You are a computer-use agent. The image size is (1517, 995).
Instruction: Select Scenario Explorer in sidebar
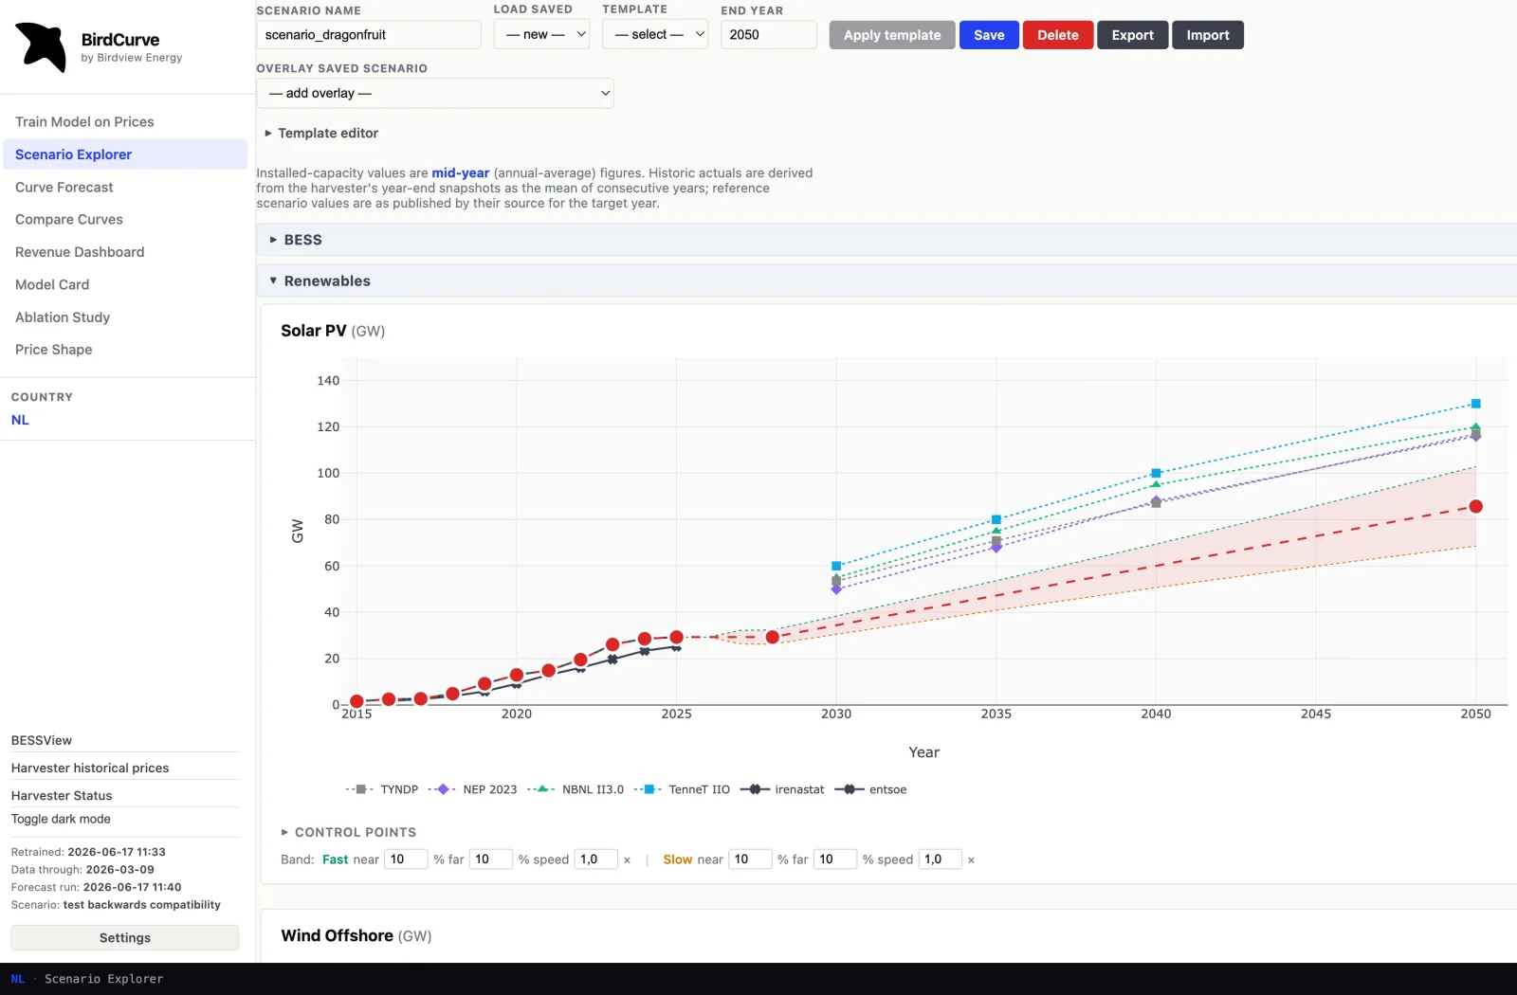[125, 154]
